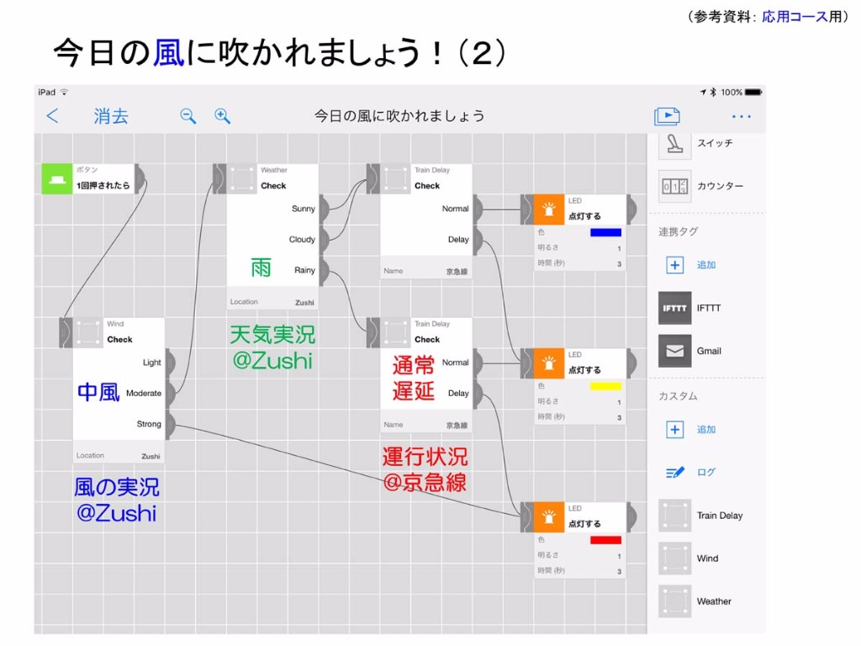Select the green ボタン button tag icon
The width and height of the screenshot is (861, 646).
coord(57,179)
